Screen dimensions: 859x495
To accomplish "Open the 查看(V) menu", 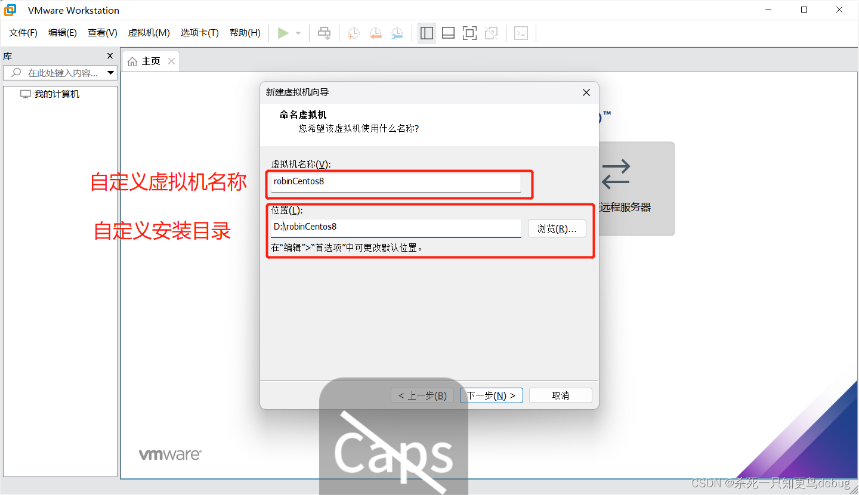I will tap(103, 33).
